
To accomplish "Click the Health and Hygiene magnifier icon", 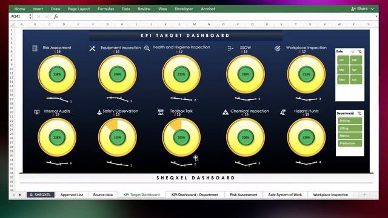I will click(147, 48).
